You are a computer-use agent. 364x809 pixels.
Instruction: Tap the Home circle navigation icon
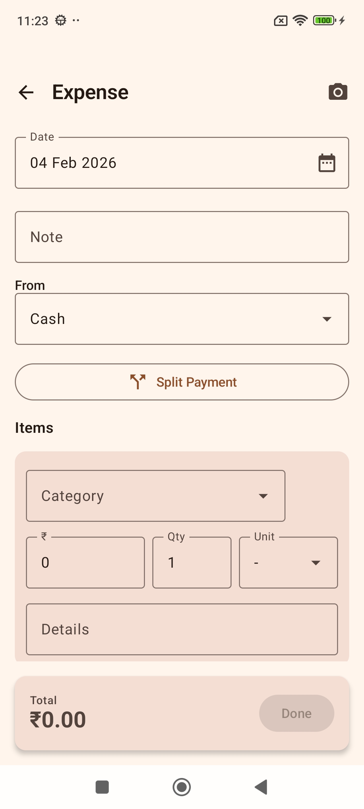coord(182,787)
